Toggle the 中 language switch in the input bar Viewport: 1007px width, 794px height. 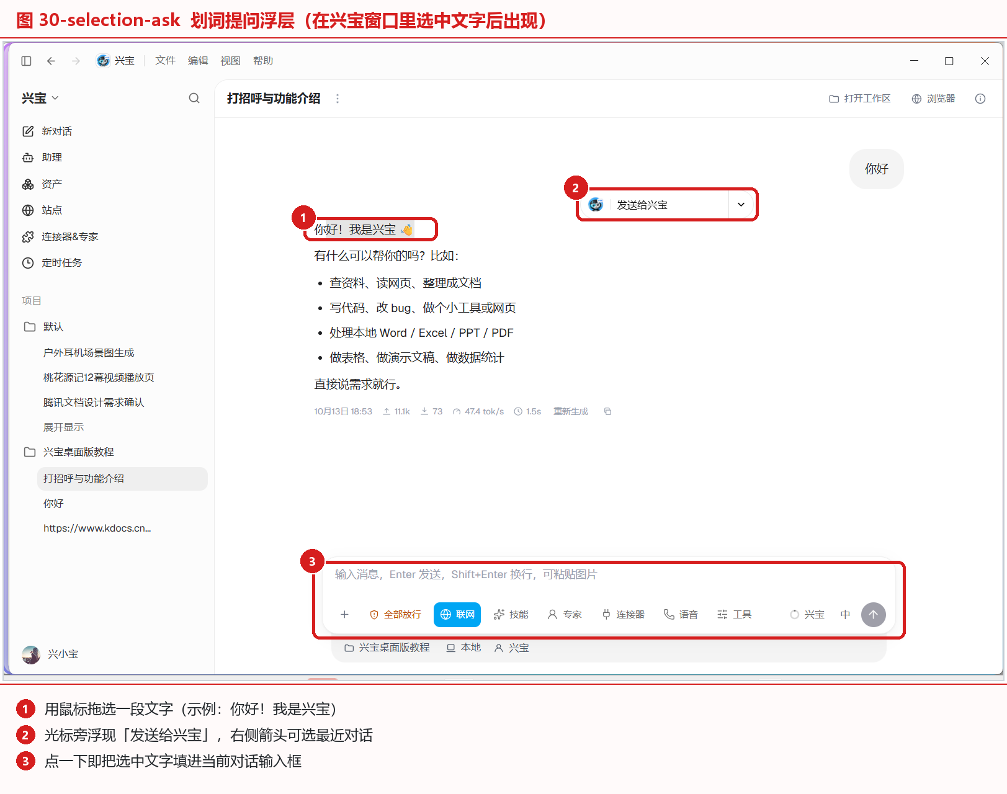coord(845,615)
